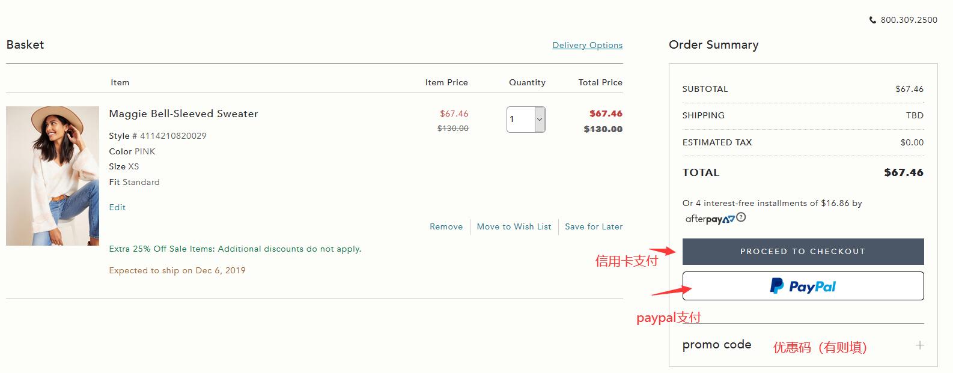Open the Afterpay info question mark icon
953x373 pixels.
point(741,217)
